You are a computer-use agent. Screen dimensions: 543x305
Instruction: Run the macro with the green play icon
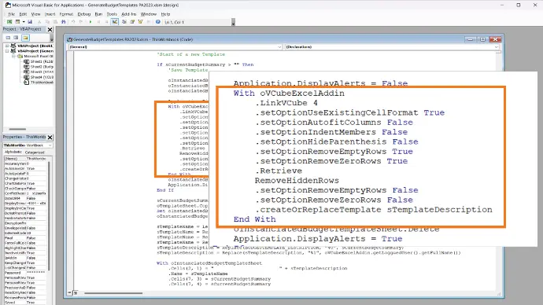tap(90, 22)
